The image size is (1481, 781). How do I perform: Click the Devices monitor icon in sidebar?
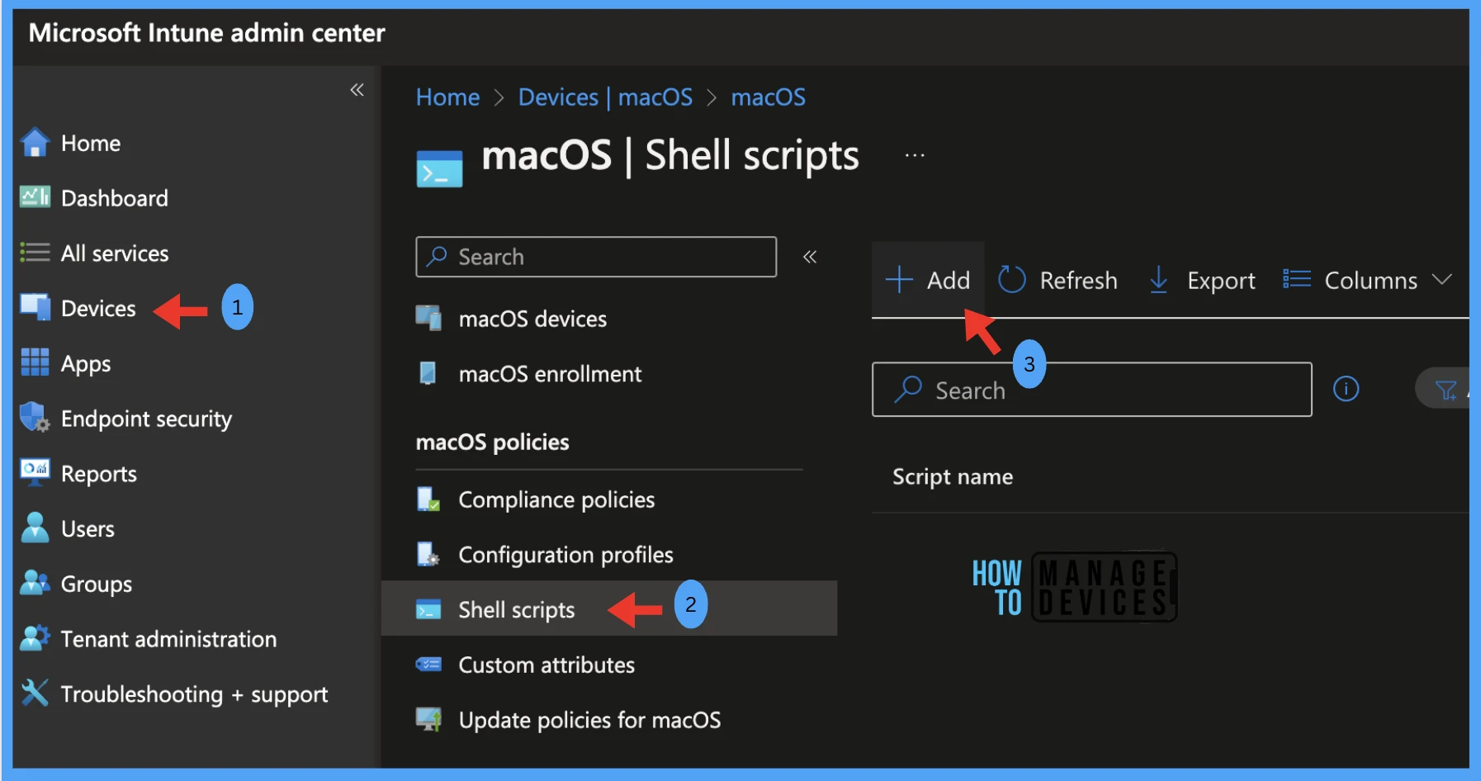click(35, 307)
